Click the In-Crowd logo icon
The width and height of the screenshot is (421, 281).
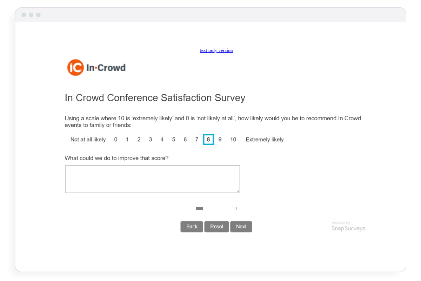pyautogui.click(x=75, y=67)
